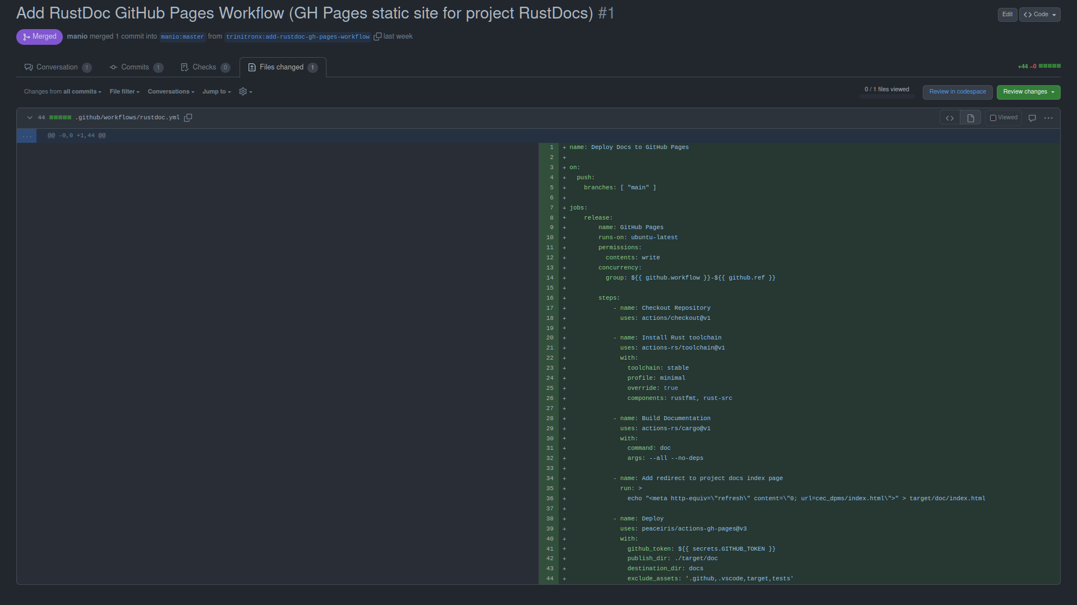
Task: Switch to rich diff view icon
Action: [970, 118]
